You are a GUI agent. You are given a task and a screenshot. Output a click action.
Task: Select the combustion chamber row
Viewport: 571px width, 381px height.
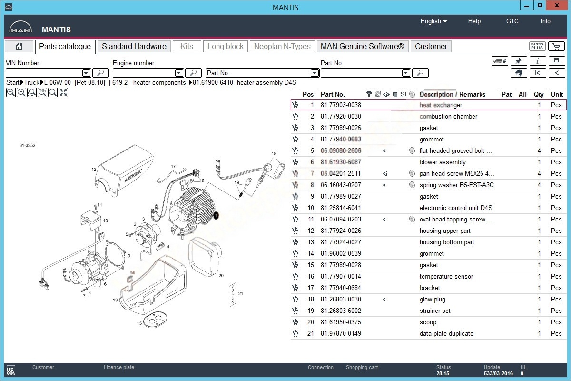[x=448, y=117]
